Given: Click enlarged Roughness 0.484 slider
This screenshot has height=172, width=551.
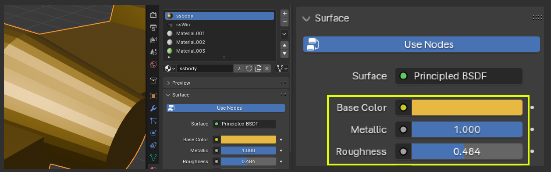Looking at the screenshot, I should pos(467,152).
